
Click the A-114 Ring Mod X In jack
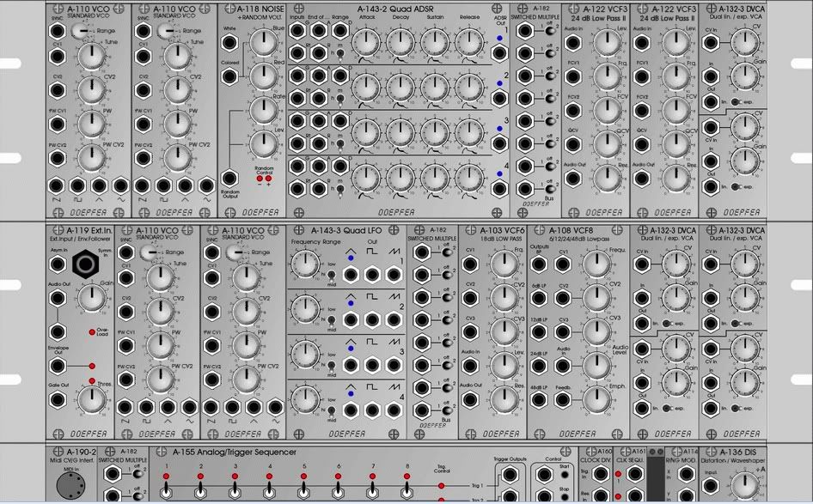687,474
